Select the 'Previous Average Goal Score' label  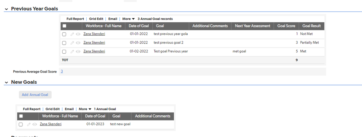tap(35, 72)
